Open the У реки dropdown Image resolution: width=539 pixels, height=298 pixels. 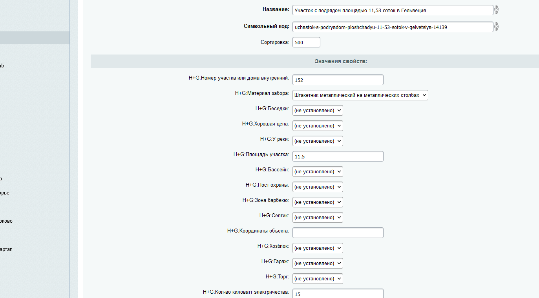(x=318, y=141)
